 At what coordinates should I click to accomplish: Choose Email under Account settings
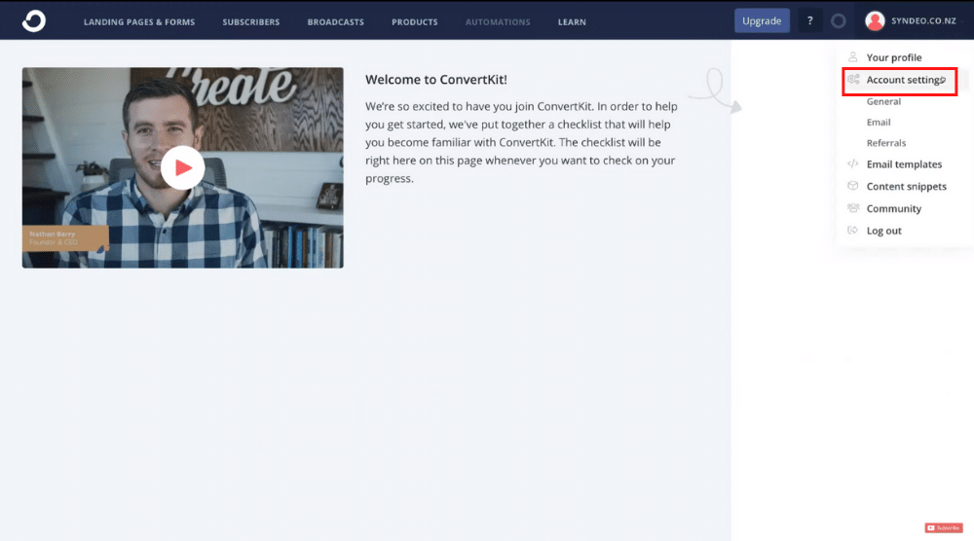click(879, 123)
